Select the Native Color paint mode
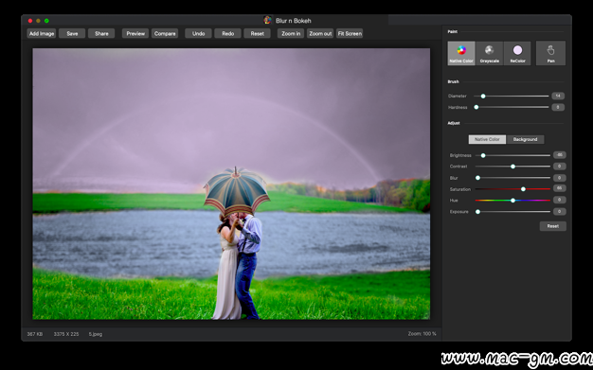 [461, 53]
